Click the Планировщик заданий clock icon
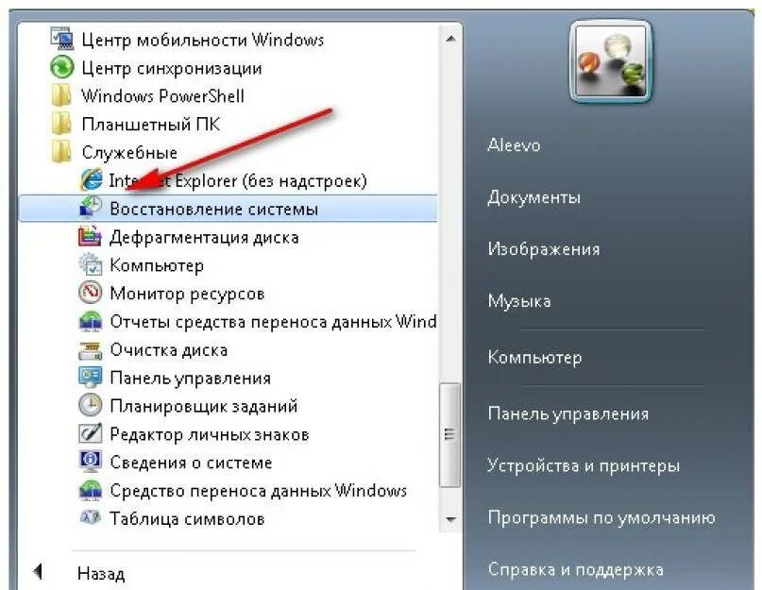 pos(91,405)
